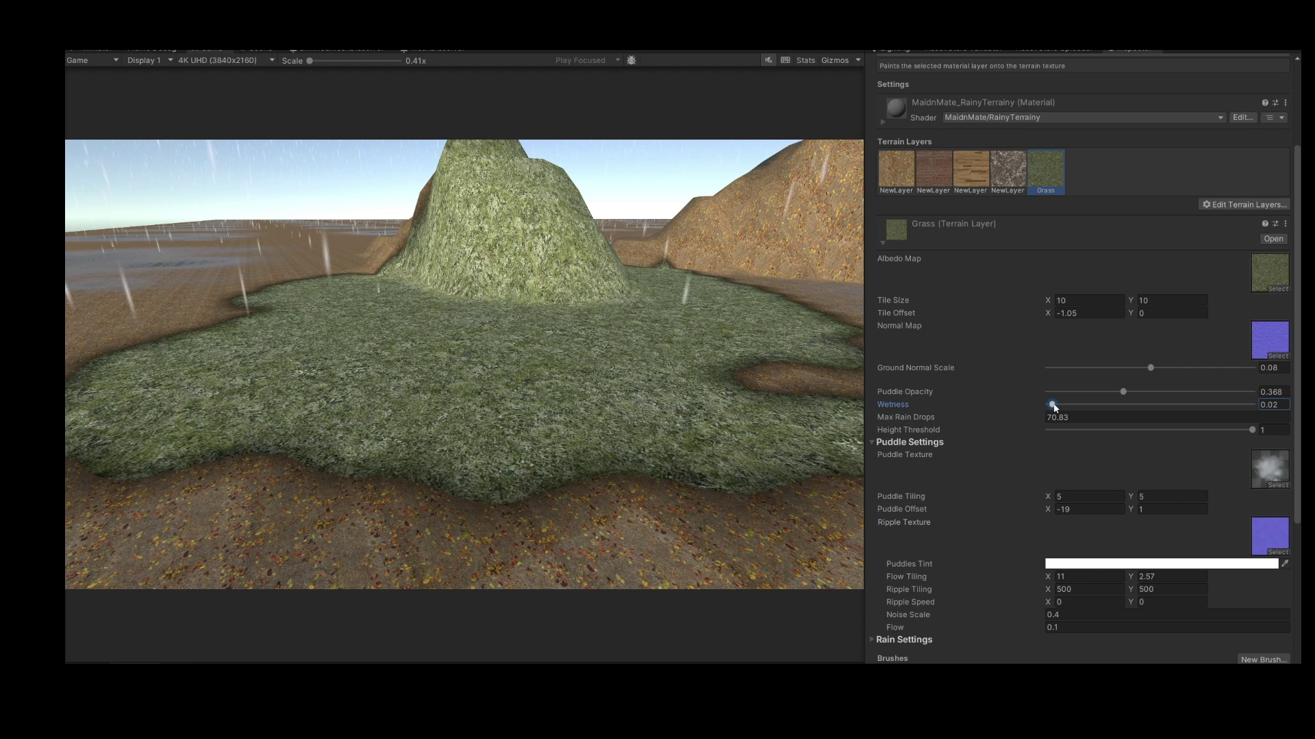Image resolution: width=1315 pixels, height=739 pixels.
Task: Toggle mute audio icon in Game view
Action: click(768, 60)
